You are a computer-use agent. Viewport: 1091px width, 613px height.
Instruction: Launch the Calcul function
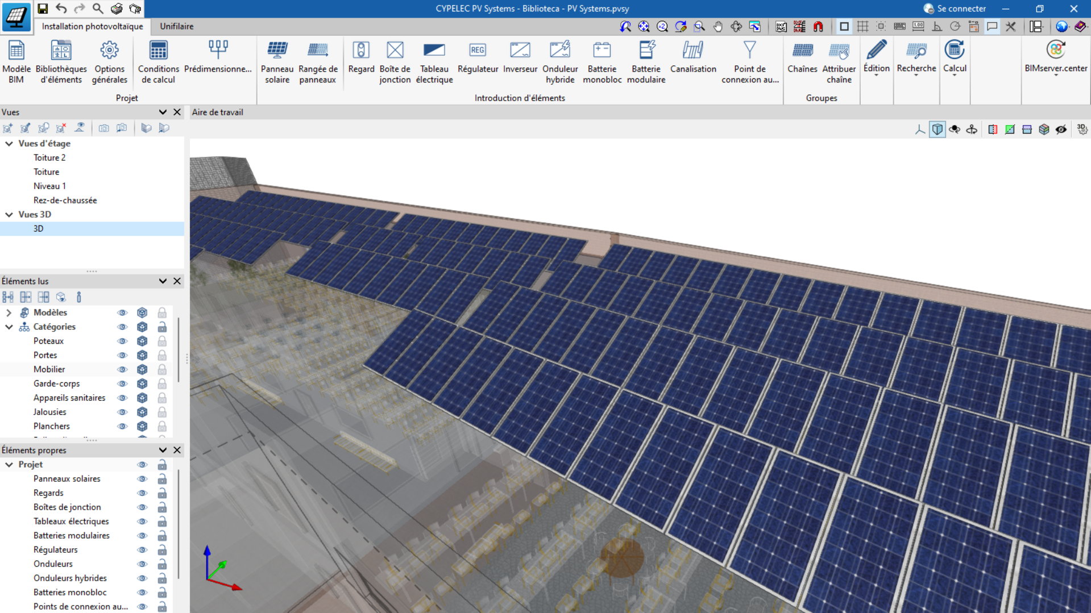(955, 57)
